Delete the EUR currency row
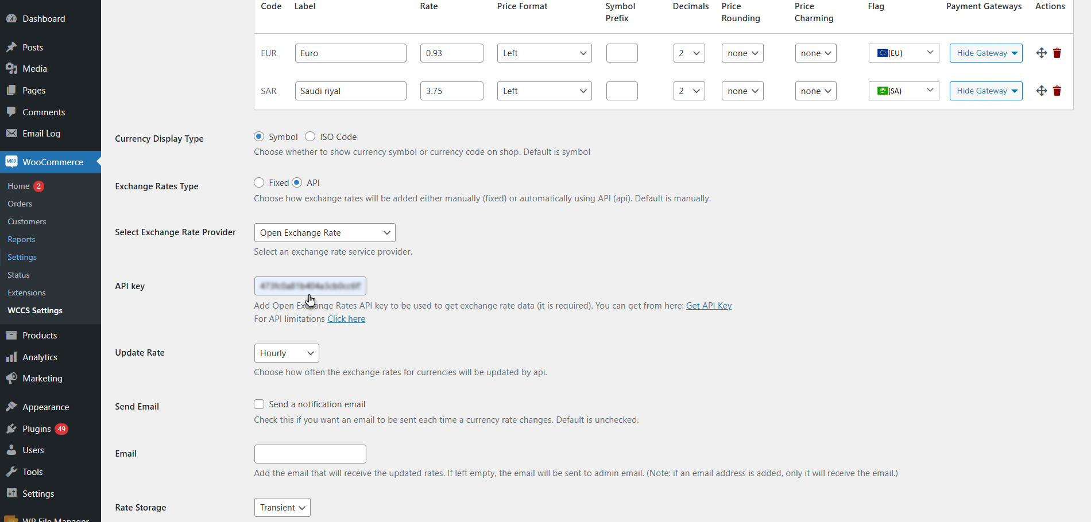This screenshot has width=1091, height=522. 1057,53
